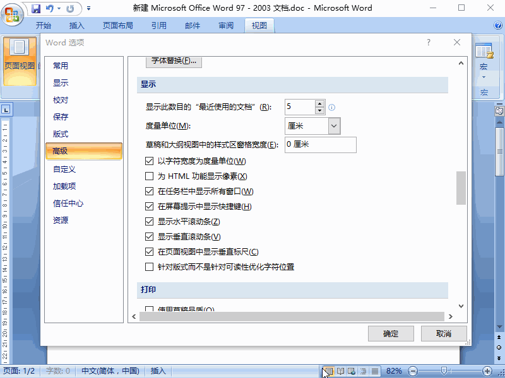Open the 审阅 ribbon tab
Viewport: 505px width, 378px height.
coord(226,25)
